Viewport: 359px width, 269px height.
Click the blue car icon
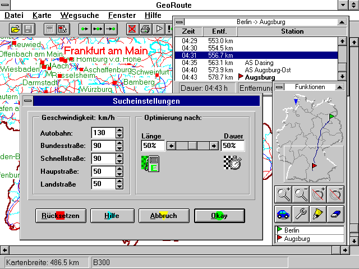283,213
